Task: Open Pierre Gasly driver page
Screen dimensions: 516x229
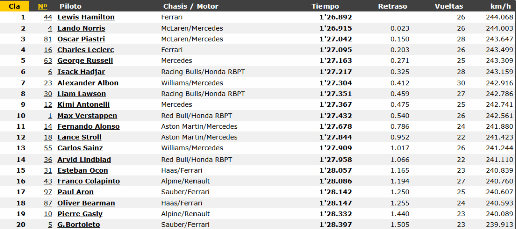Action: (x=80, y=214)
